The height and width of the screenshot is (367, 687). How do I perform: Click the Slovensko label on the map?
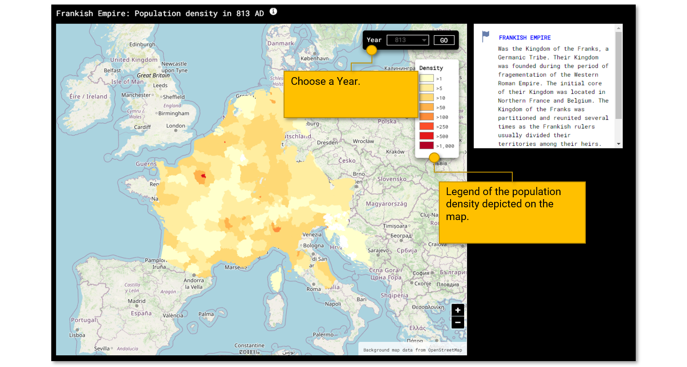coord(392,179)
